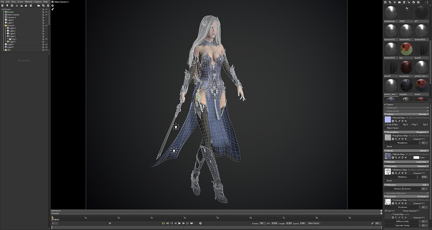
Task: Collapse the Group 6 tree node
Action: pyautogui.click(x=4, y=25)
